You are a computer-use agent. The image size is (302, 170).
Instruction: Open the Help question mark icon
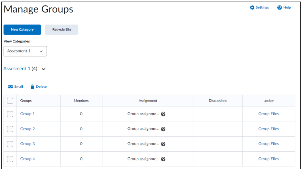coord(279,8)
